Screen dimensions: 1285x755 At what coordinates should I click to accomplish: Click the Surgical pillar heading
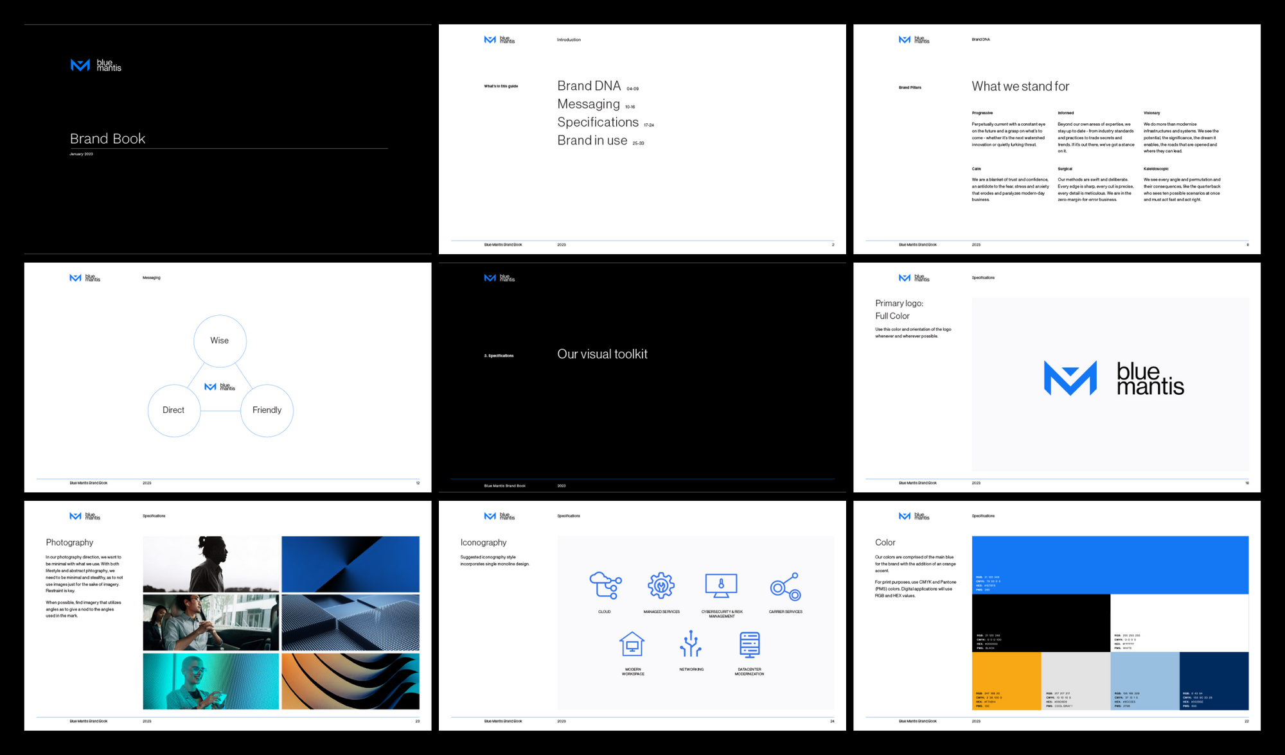[1065, 169]
